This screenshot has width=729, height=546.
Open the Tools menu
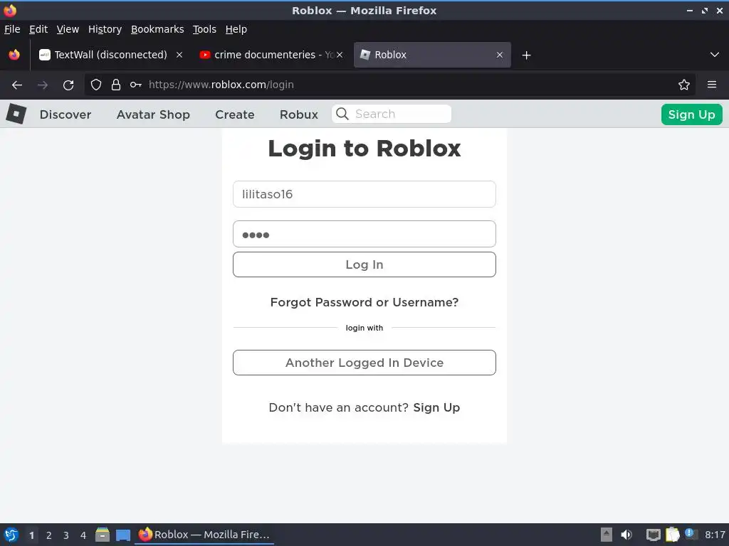(x=204, y=29)
